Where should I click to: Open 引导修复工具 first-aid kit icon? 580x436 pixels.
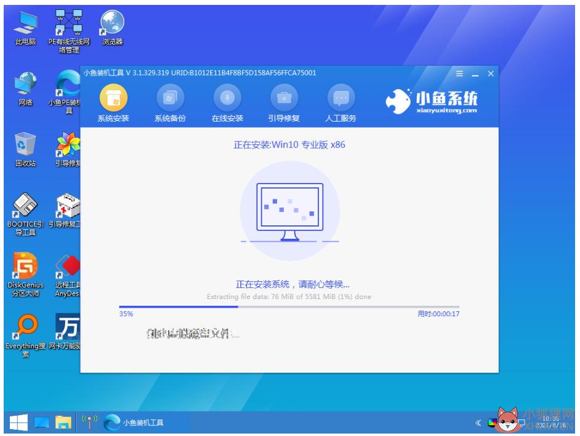coord(65,210)
